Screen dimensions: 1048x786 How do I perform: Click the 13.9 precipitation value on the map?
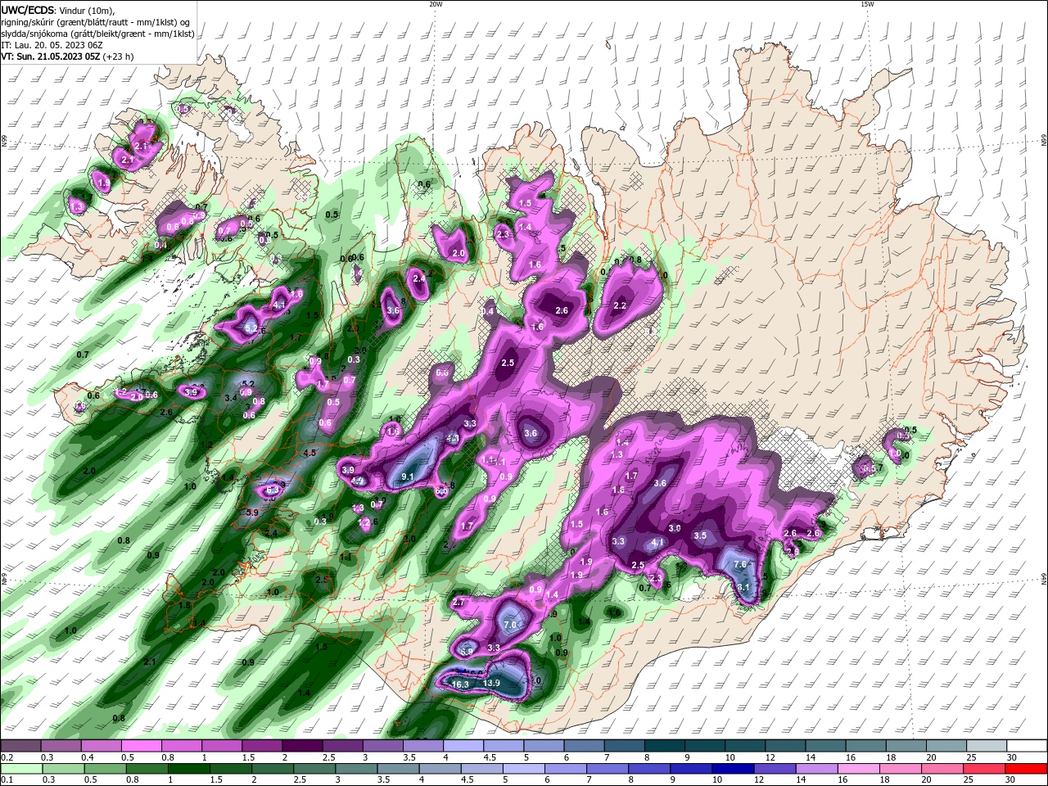(491, 683)
